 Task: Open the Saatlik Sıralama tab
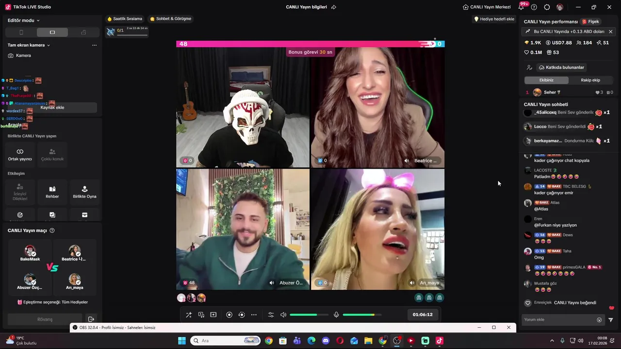click(125, 19)
